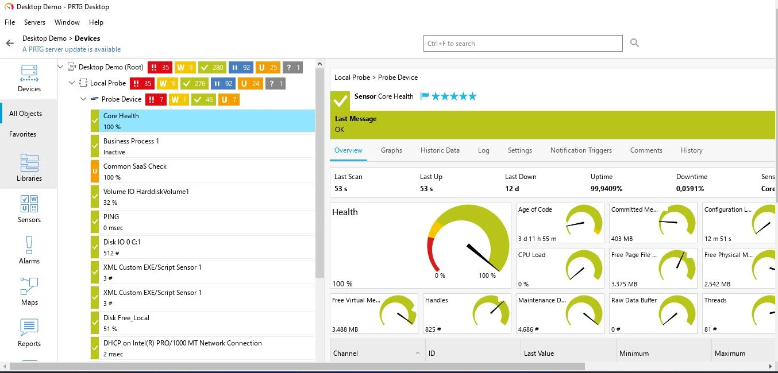
Task: Switch to the Historic Data tab
Action: [x=440, y=150]
